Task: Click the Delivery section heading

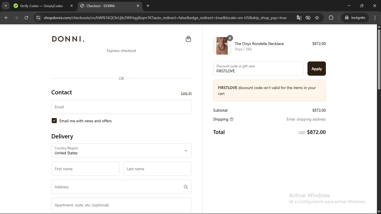Action: click(x=62, y=137)
